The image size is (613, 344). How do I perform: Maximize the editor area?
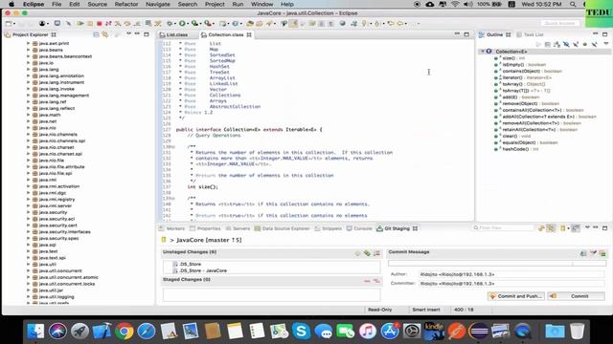[466, 34]
